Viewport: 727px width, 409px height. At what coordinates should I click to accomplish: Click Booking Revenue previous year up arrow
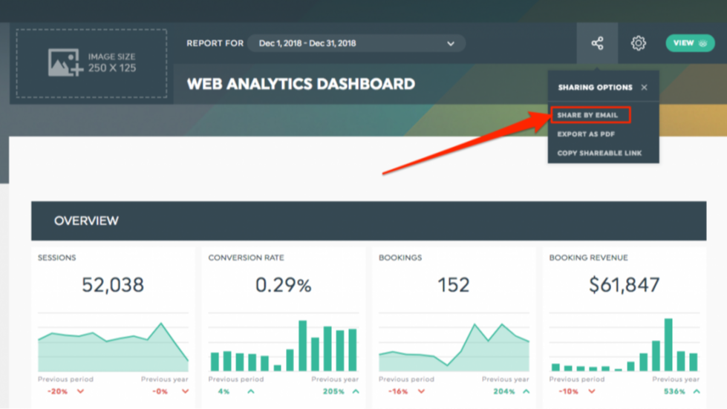pos(697,391)
